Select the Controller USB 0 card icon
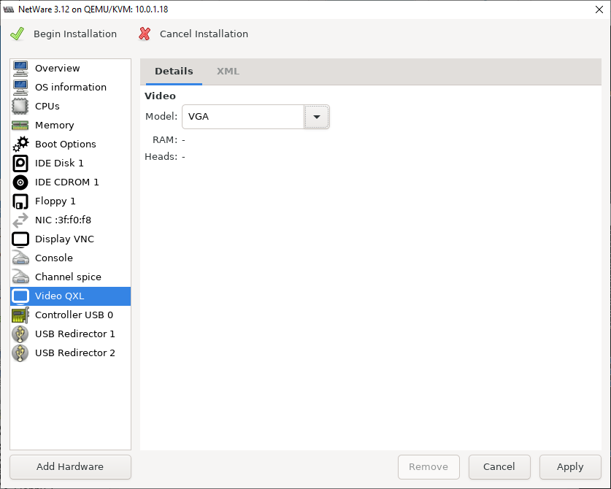Image resolution: width=611 pixels, height=489 pixels. [x=20, y=315]
